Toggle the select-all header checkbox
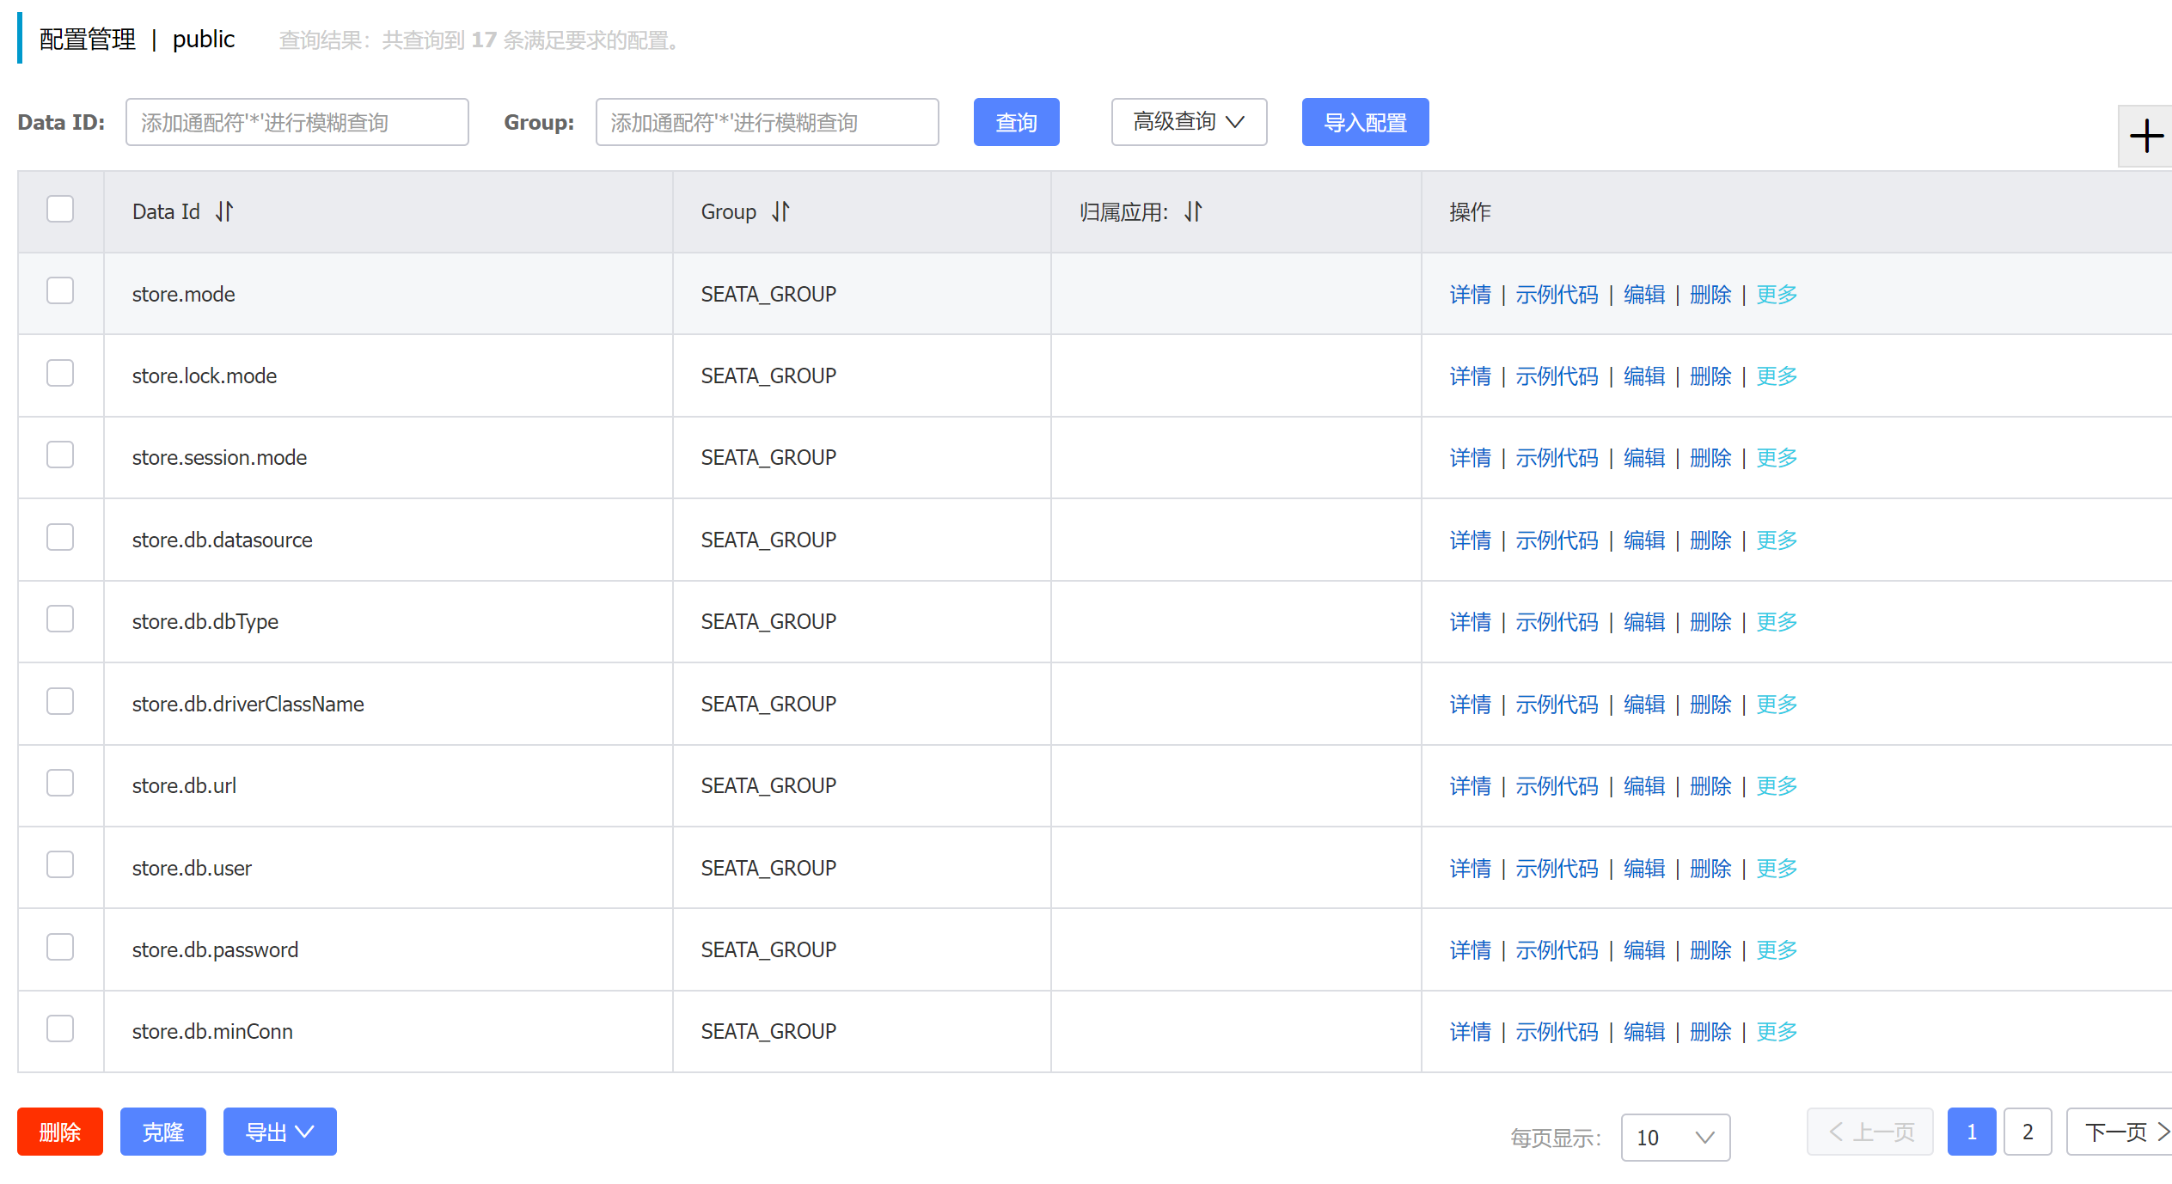This screenshot has width=2172, height=1184. tap(60, 209)
